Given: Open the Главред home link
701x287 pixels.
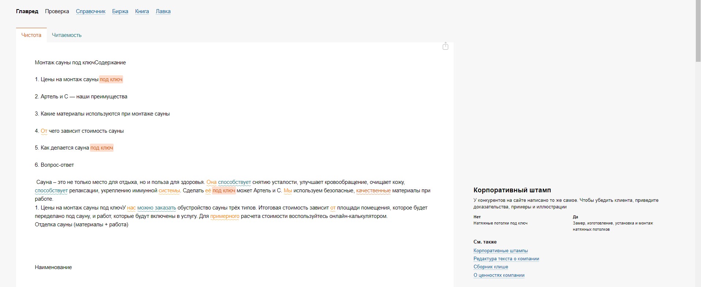Looking at the screenshot, I should pos(27,11).
